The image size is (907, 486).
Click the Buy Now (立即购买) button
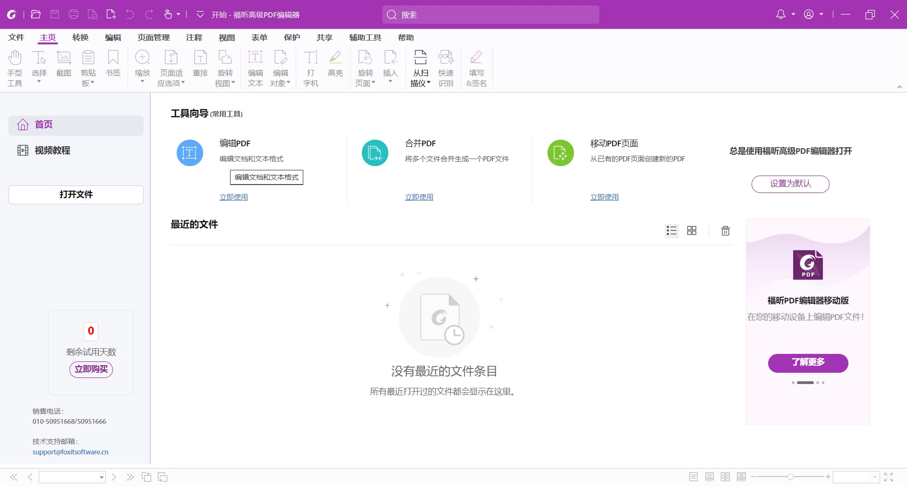[x=91, y=369]
